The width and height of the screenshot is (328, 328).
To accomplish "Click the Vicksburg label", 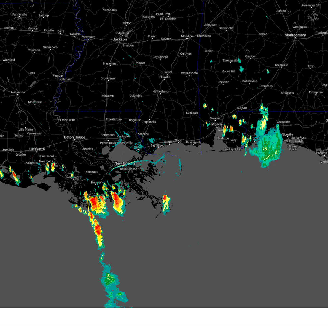I will click(x=89, y=37).
